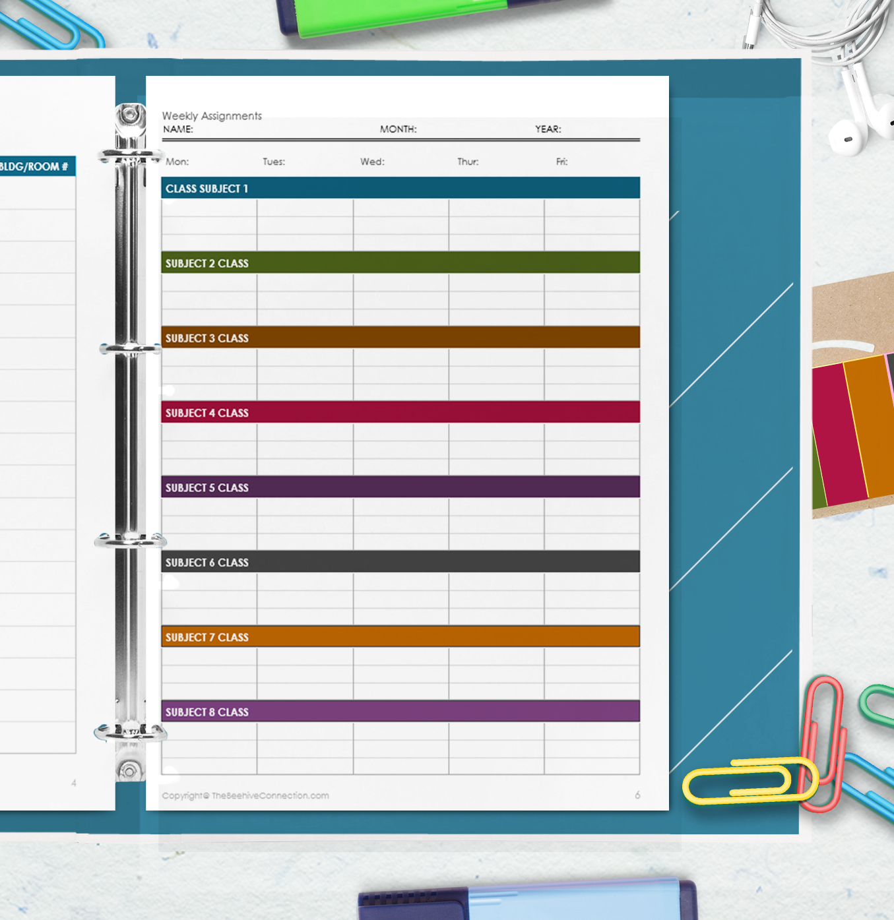This screenshot has height=920, width=894.
Task: Click the SUBJECT 4 CLASS crimson bar
Action: click(400, 413)
